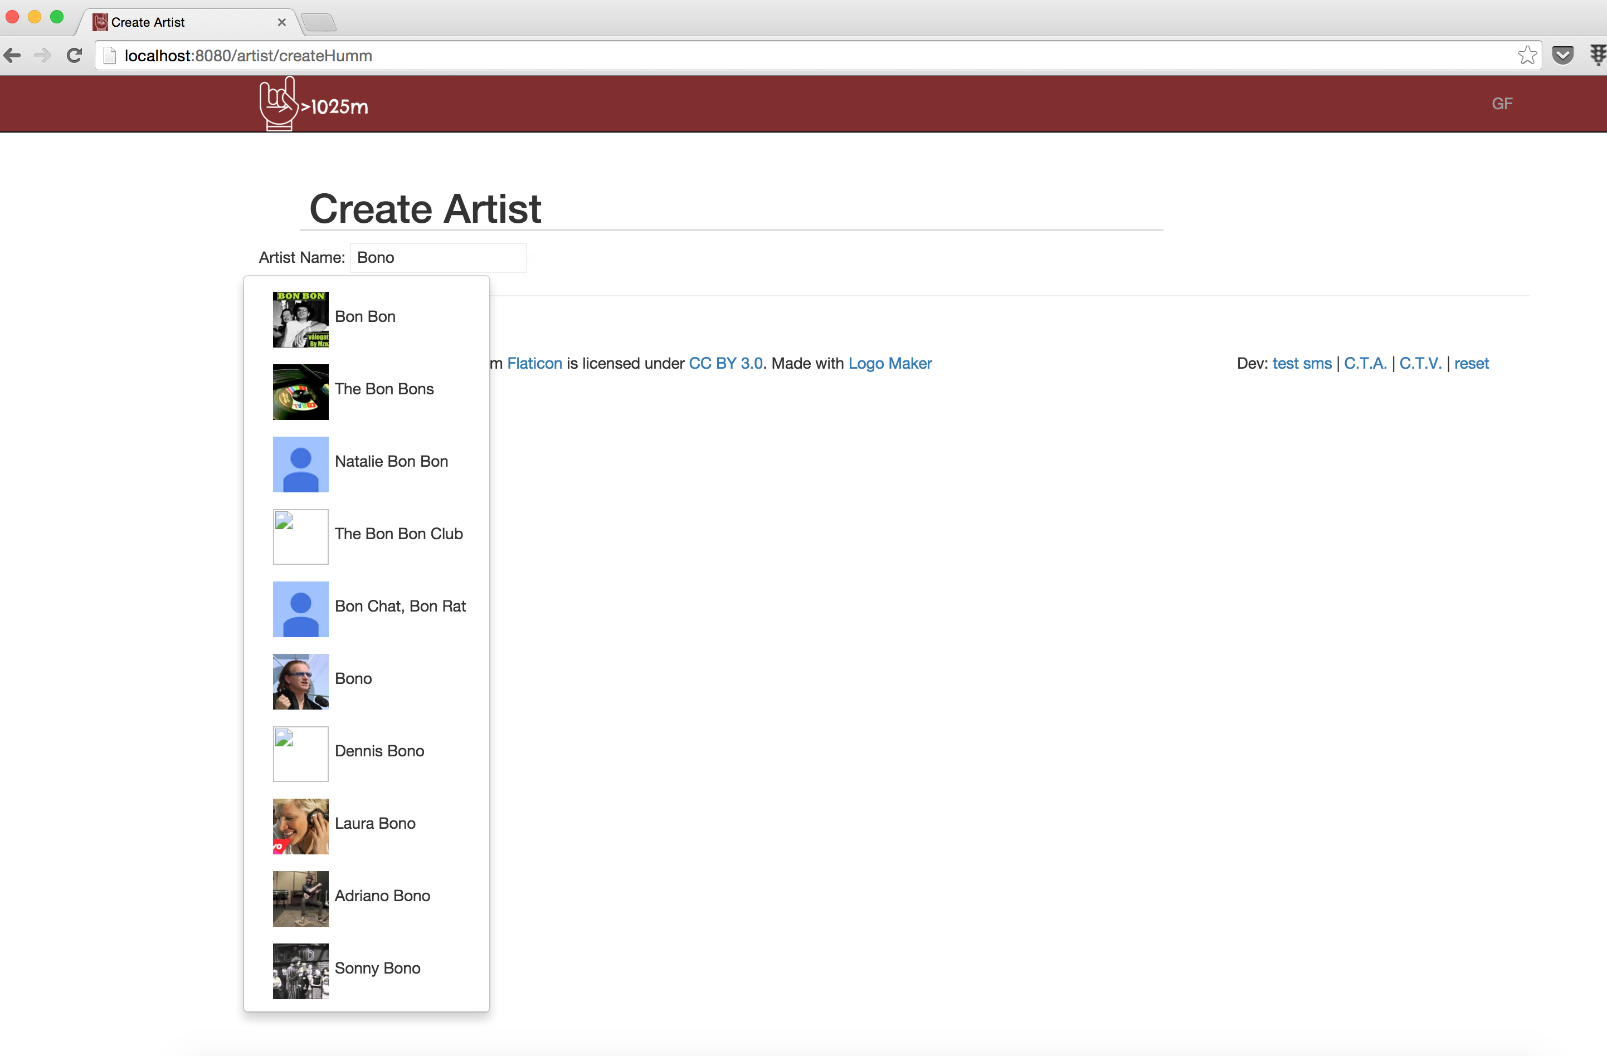The height and width of the screenshot is (1056, 1607).
Task: Bookmark page using star icon
Action: click(1527, 55)
